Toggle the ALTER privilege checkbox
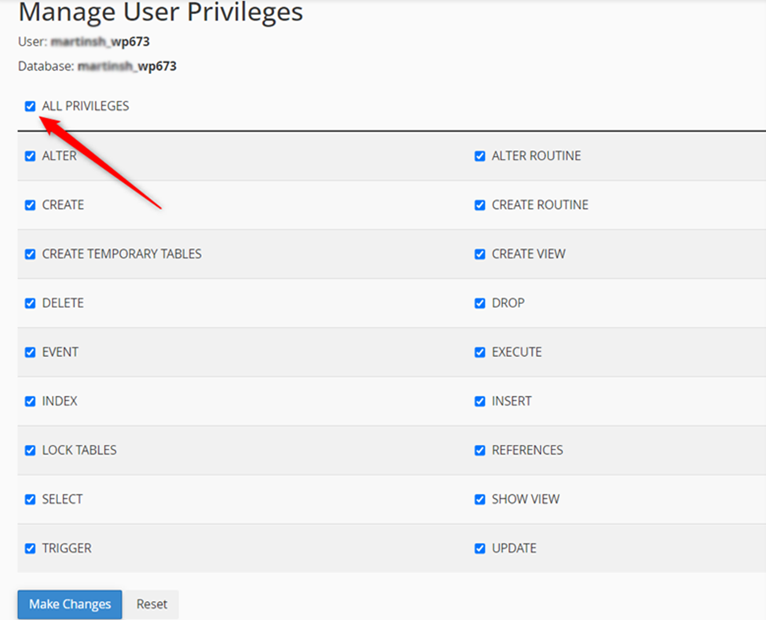The height and width of the screenshot is (620, 766). pos(30,156)
